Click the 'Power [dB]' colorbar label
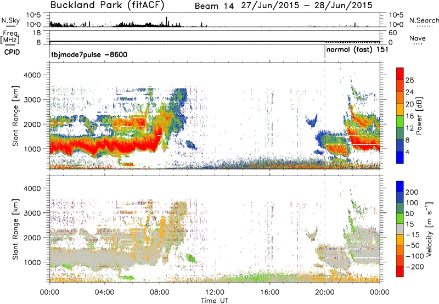 [419, 116]
